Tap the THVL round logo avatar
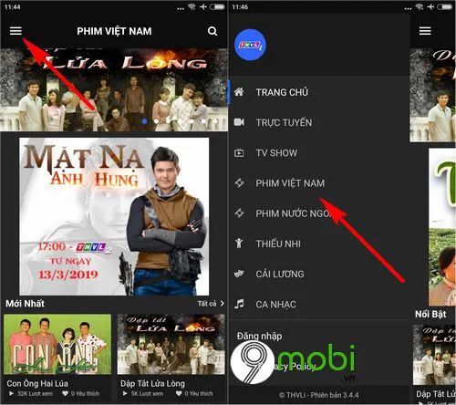Image resolution: width=456 pixels, height=405 pixels. (x=250, y=45)
